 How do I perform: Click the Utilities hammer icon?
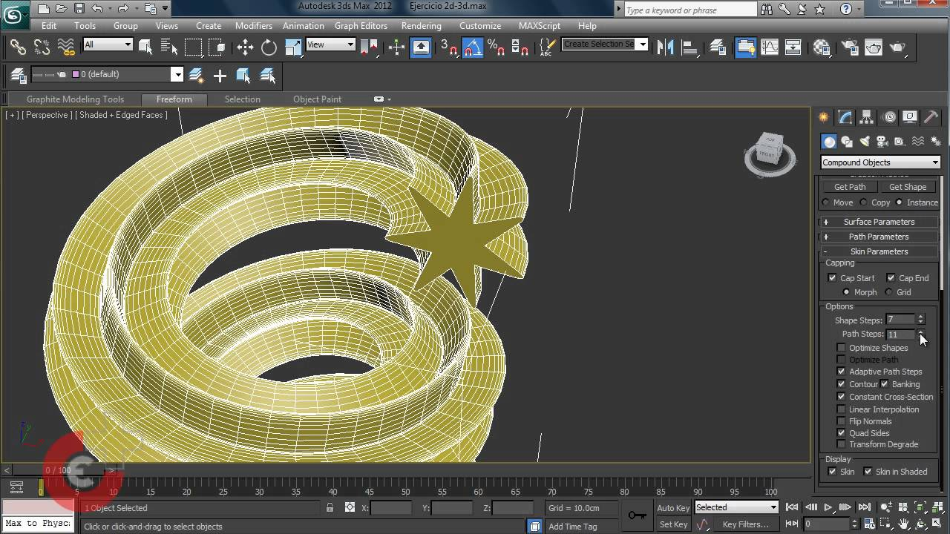(x=931, y=116)
